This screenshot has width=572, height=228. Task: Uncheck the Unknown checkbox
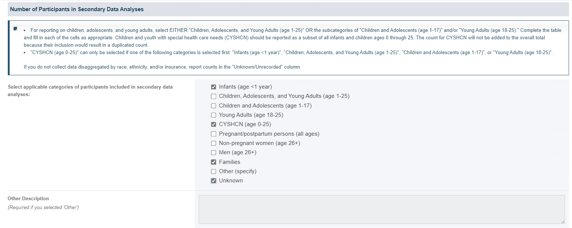point(214,181)
